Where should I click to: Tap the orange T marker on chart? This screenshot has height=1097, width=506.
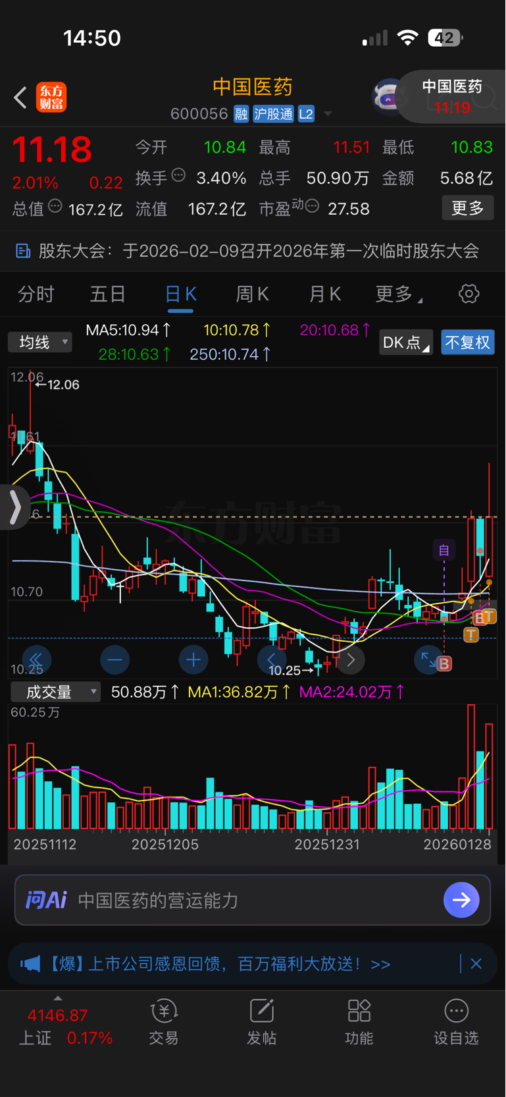pos(470,634)
